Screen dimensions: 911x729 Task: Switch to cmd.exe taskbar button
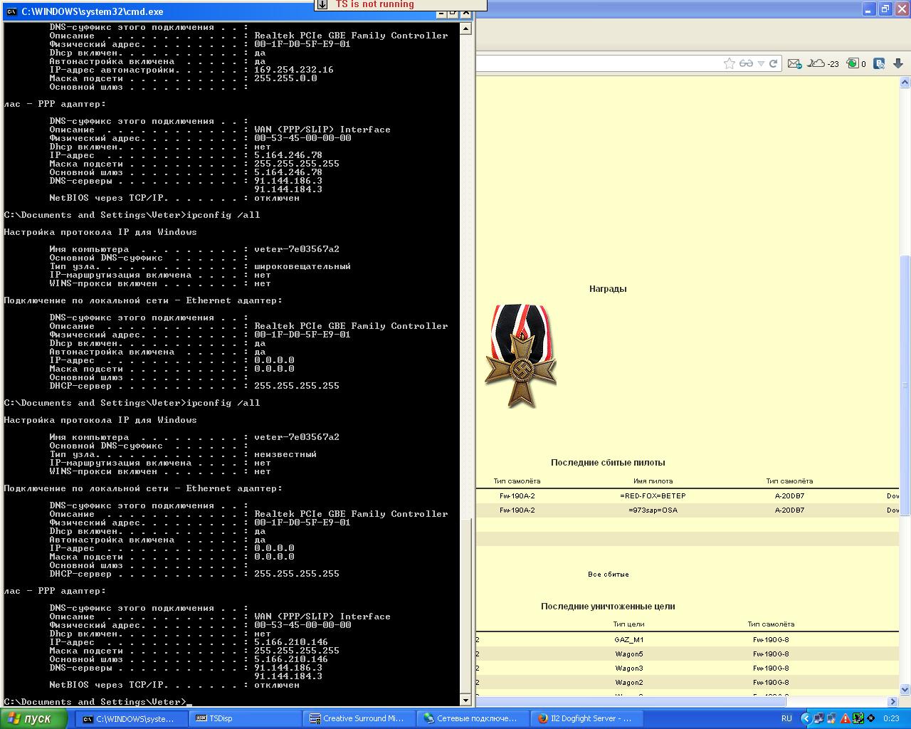pyautogui.click(x=130, y=718)
